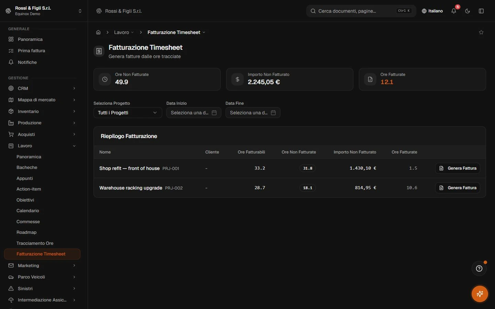Click the search documents field

point(361,11)
